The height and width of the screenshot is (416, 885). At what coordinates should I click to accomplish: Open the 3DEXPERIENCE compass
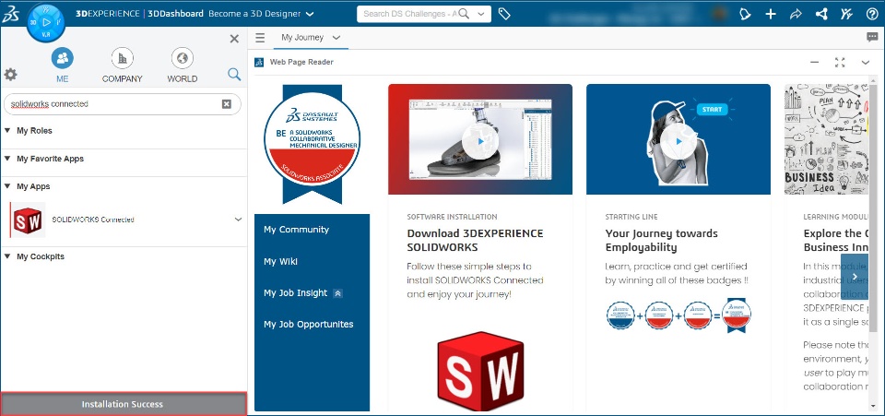point(46,22)
